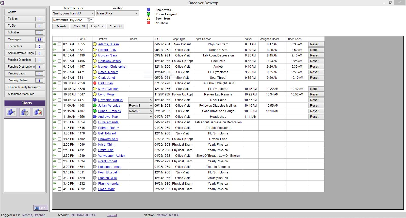Open Pending Orders in the sidebar
406x218 pixels.
click(25, 81)
